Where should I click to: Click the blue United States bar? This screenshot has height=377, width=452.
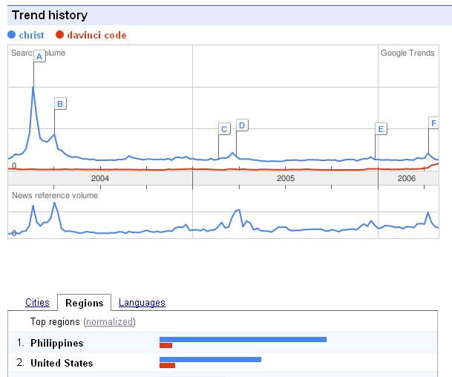pyautogui.click(x=210, y=359)
